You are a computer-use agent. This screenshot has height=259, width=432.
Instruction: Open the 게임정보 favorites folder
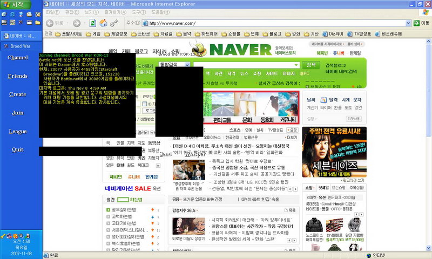click(x=116, y=34)
